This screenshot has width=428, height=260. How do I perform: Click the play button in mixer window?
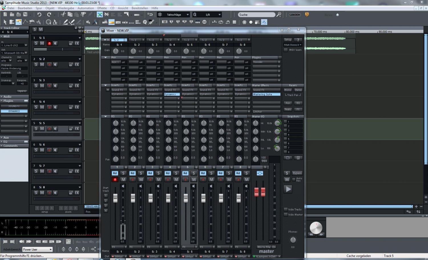click(288, 189)
